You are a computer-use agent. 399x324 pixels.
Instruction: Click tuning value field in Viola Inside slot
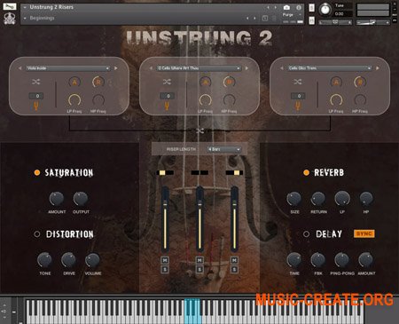pos(36,96)
